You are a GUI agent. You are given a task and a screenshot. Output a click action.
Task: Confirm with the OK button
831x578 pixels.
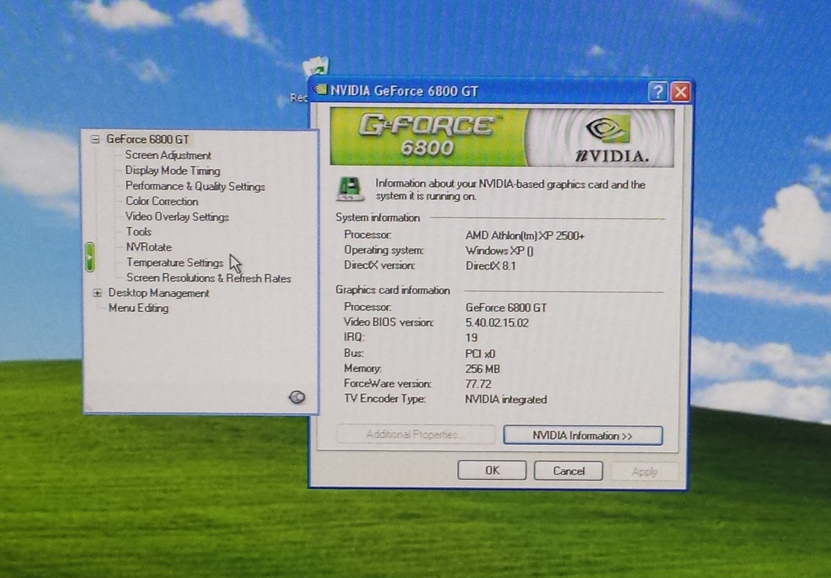click(492, 470)
